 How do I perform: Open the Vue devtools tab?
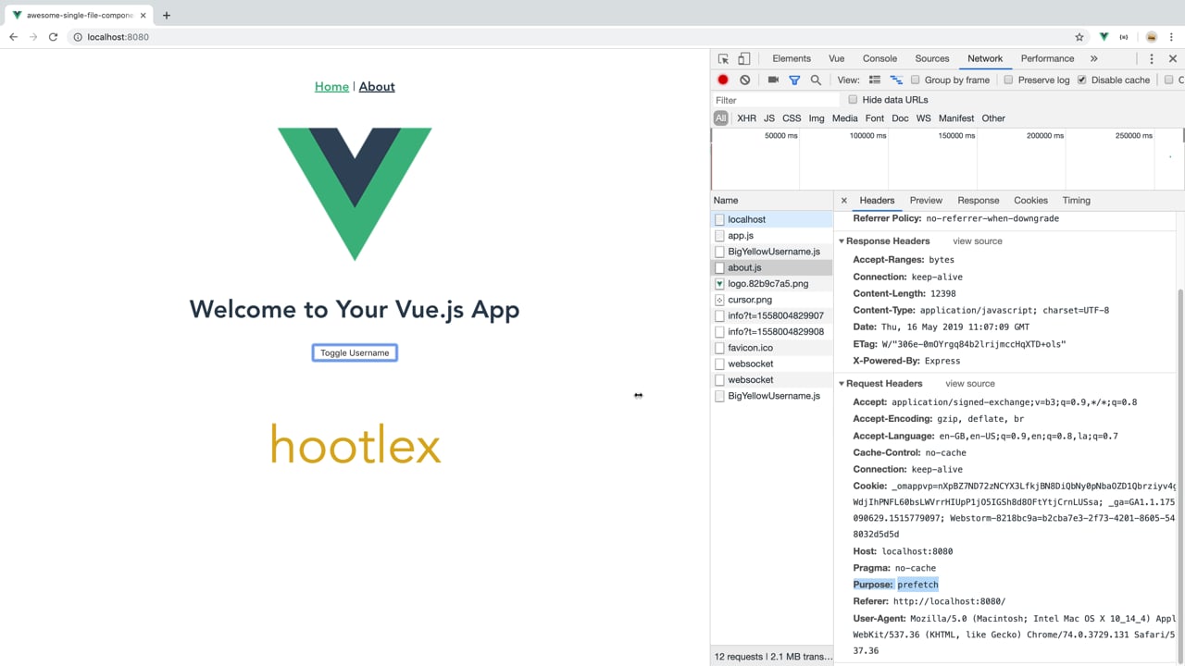click(x=836, y=58)
